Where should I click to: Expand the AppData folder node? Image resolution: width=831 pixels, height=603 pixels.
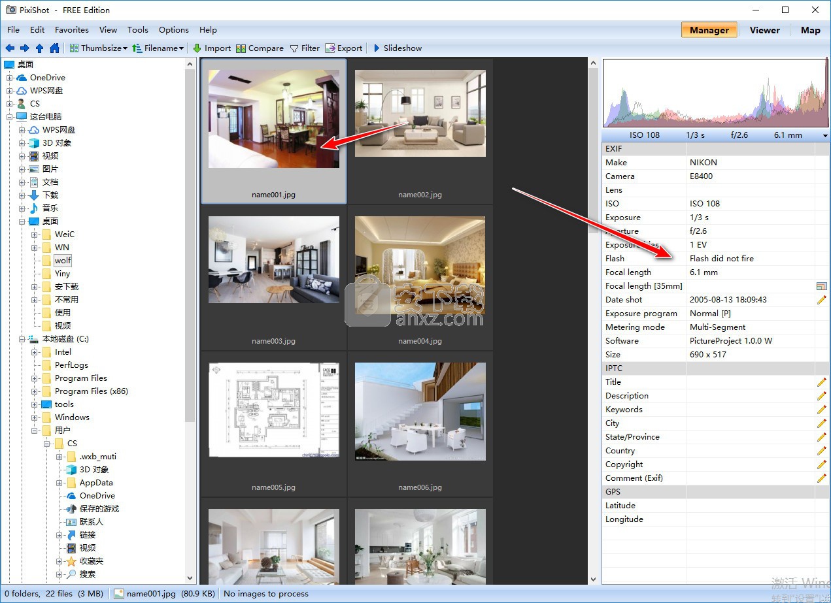[x=59, y=483]
